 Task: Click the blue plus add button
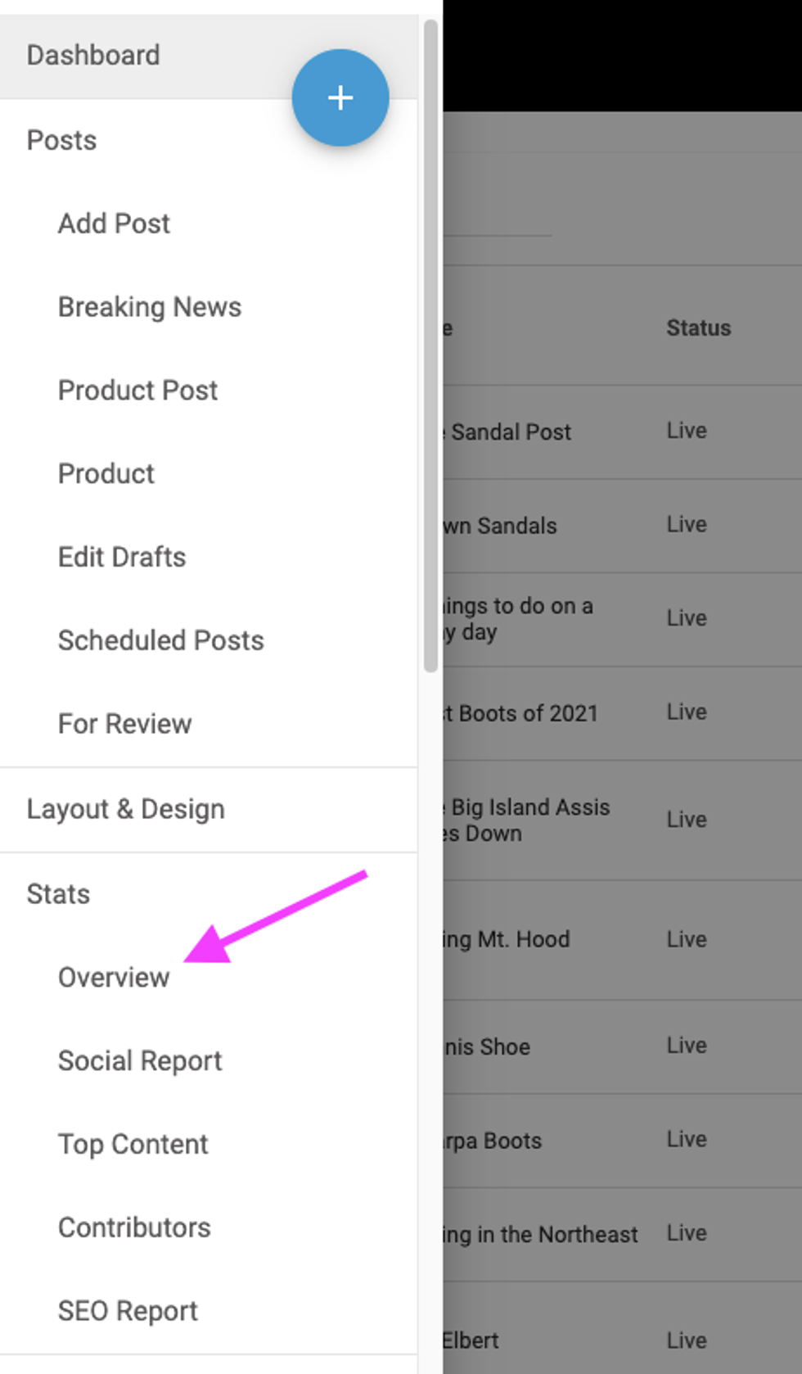click(x=340, y=97)
